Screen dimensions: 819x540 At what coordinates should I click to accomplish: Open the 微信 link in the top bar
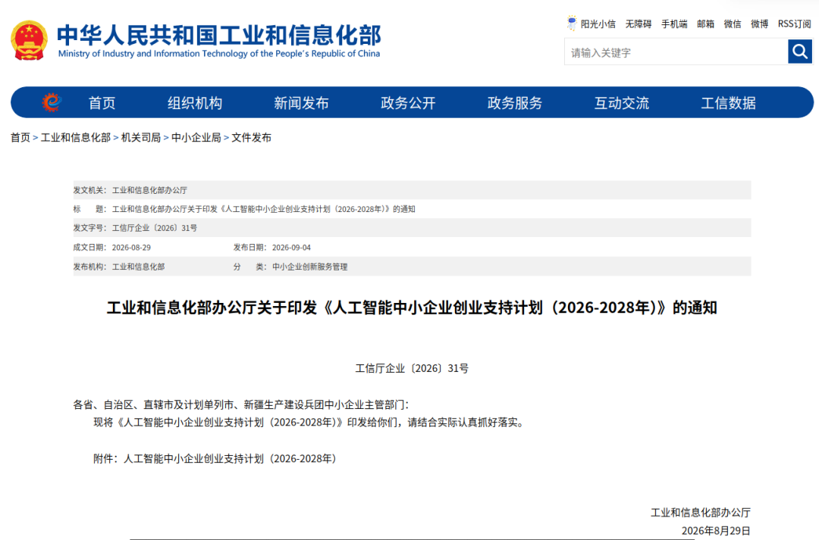tap(733, 24)
